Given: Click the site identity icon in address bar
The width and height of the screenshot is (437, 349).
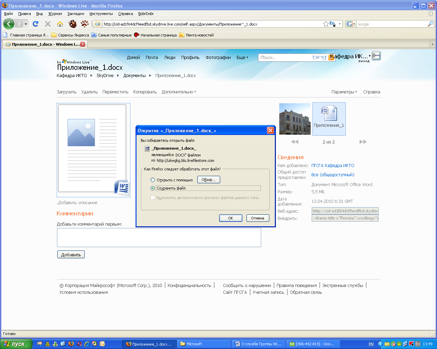Looking at the screenshot, I should tap(98, 24).
